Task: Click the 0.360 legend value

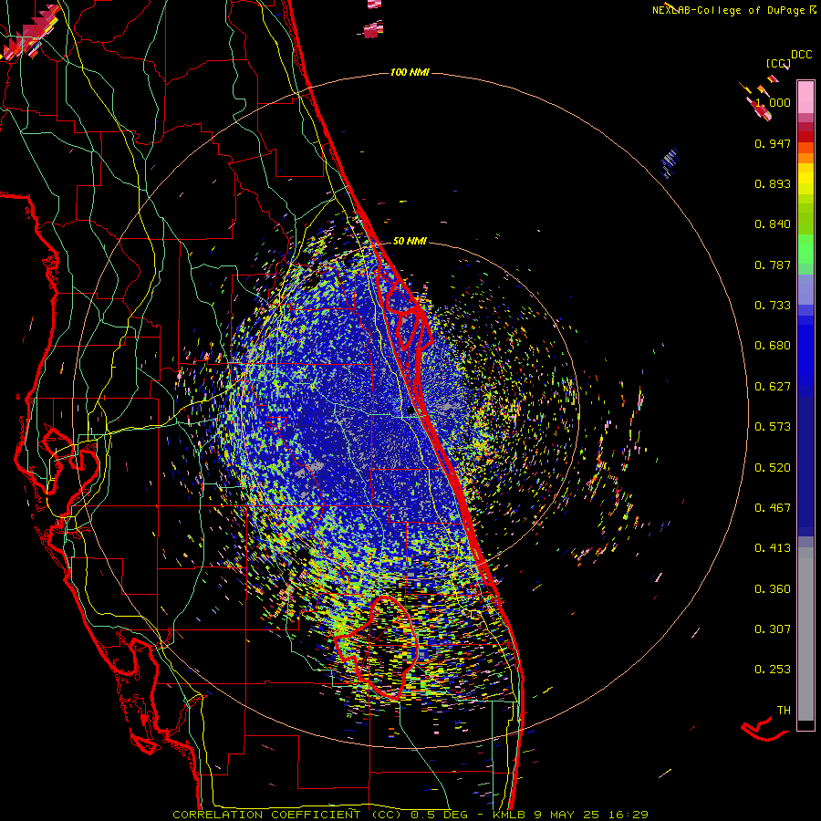Action: pyautogui.click(x=773, y=589)
